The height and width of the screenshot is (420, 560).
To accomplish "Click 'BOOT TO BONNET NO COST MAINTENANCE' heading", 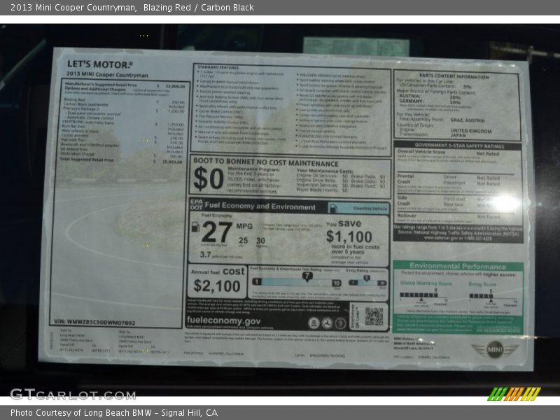I will pyautogui.click(x=266, y=162).
